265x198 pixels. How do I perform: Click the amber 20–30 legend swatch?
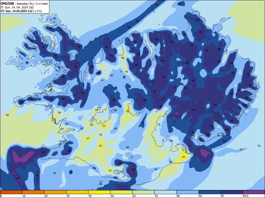[55, 192]
